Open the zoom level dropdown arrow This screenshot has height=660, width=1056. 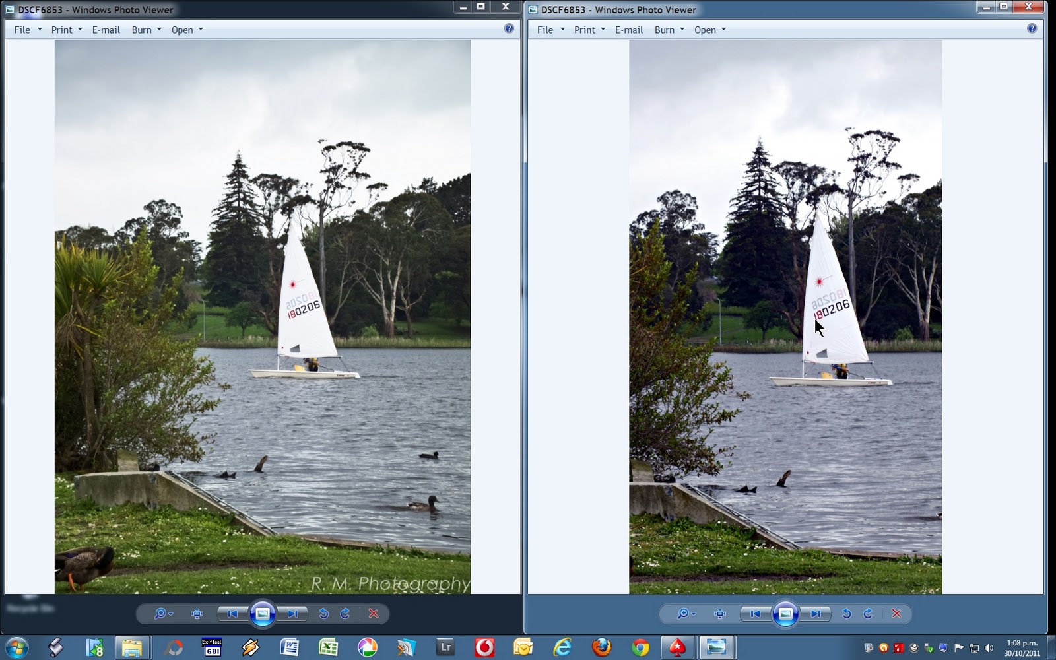[169, 614]
